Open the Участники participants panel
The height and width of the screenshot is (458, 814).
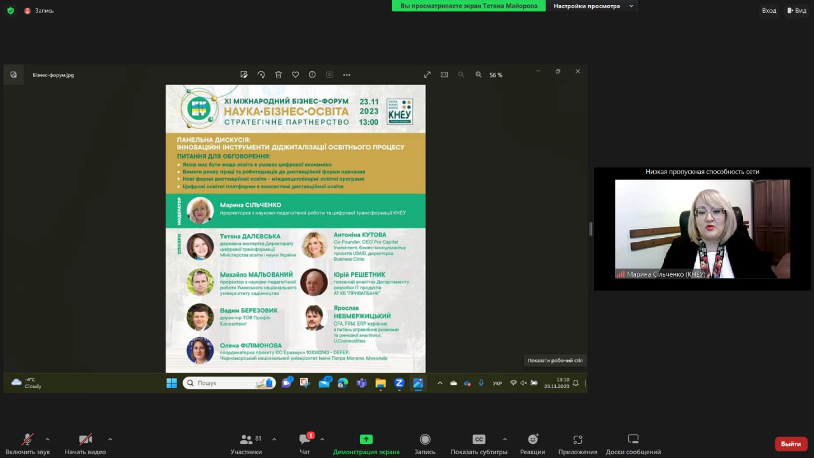[x=246, y=444]
